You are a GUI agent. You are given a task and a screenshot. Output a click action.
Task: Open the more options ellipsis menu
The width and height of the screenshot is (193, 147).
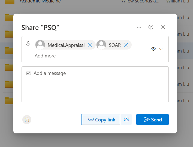(139, 27)
